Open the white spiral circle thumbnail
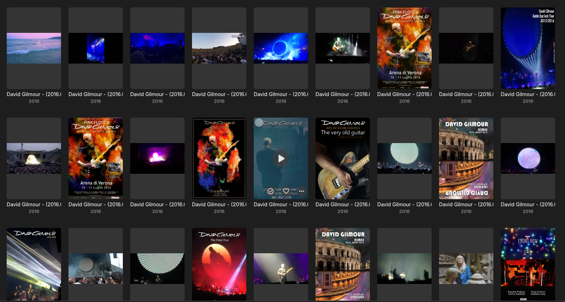The image size is (565, 302). pos(157,264)
